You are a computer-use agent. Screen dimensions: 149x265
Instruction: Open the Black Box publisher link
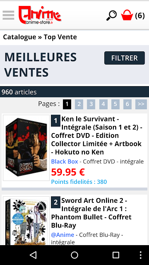65,162
